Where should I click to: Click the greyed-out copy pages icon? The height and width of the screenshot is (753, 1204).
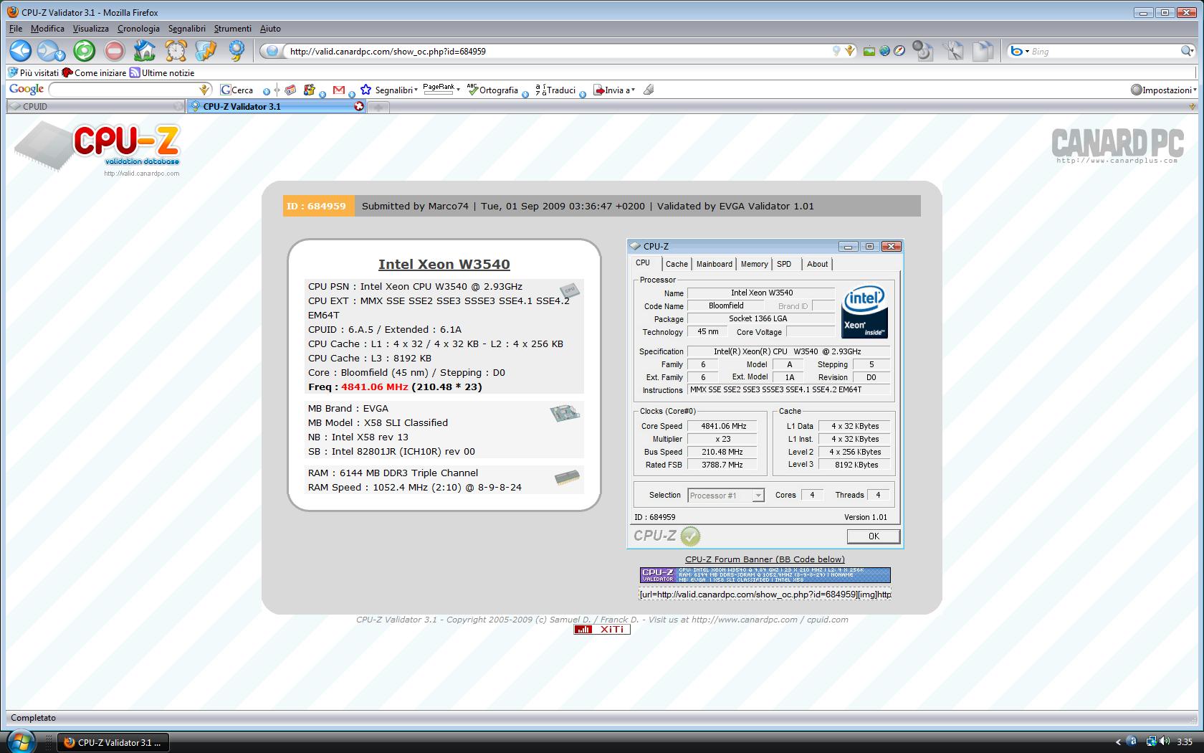coord(984,51)
